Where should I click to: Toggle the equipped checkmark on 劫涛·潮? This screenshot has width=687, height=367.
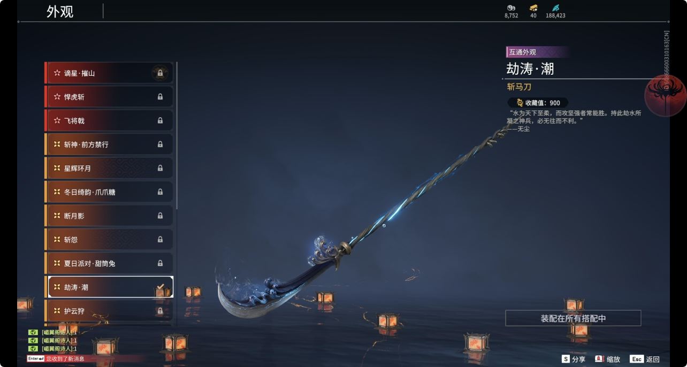click(x=160, y=287)
